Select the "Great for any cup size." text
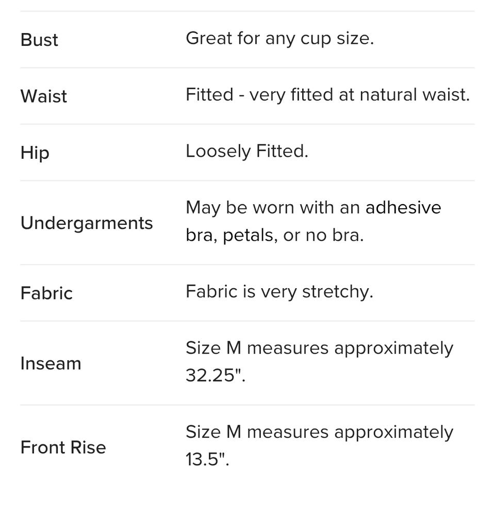 click(x=279, y=39)
